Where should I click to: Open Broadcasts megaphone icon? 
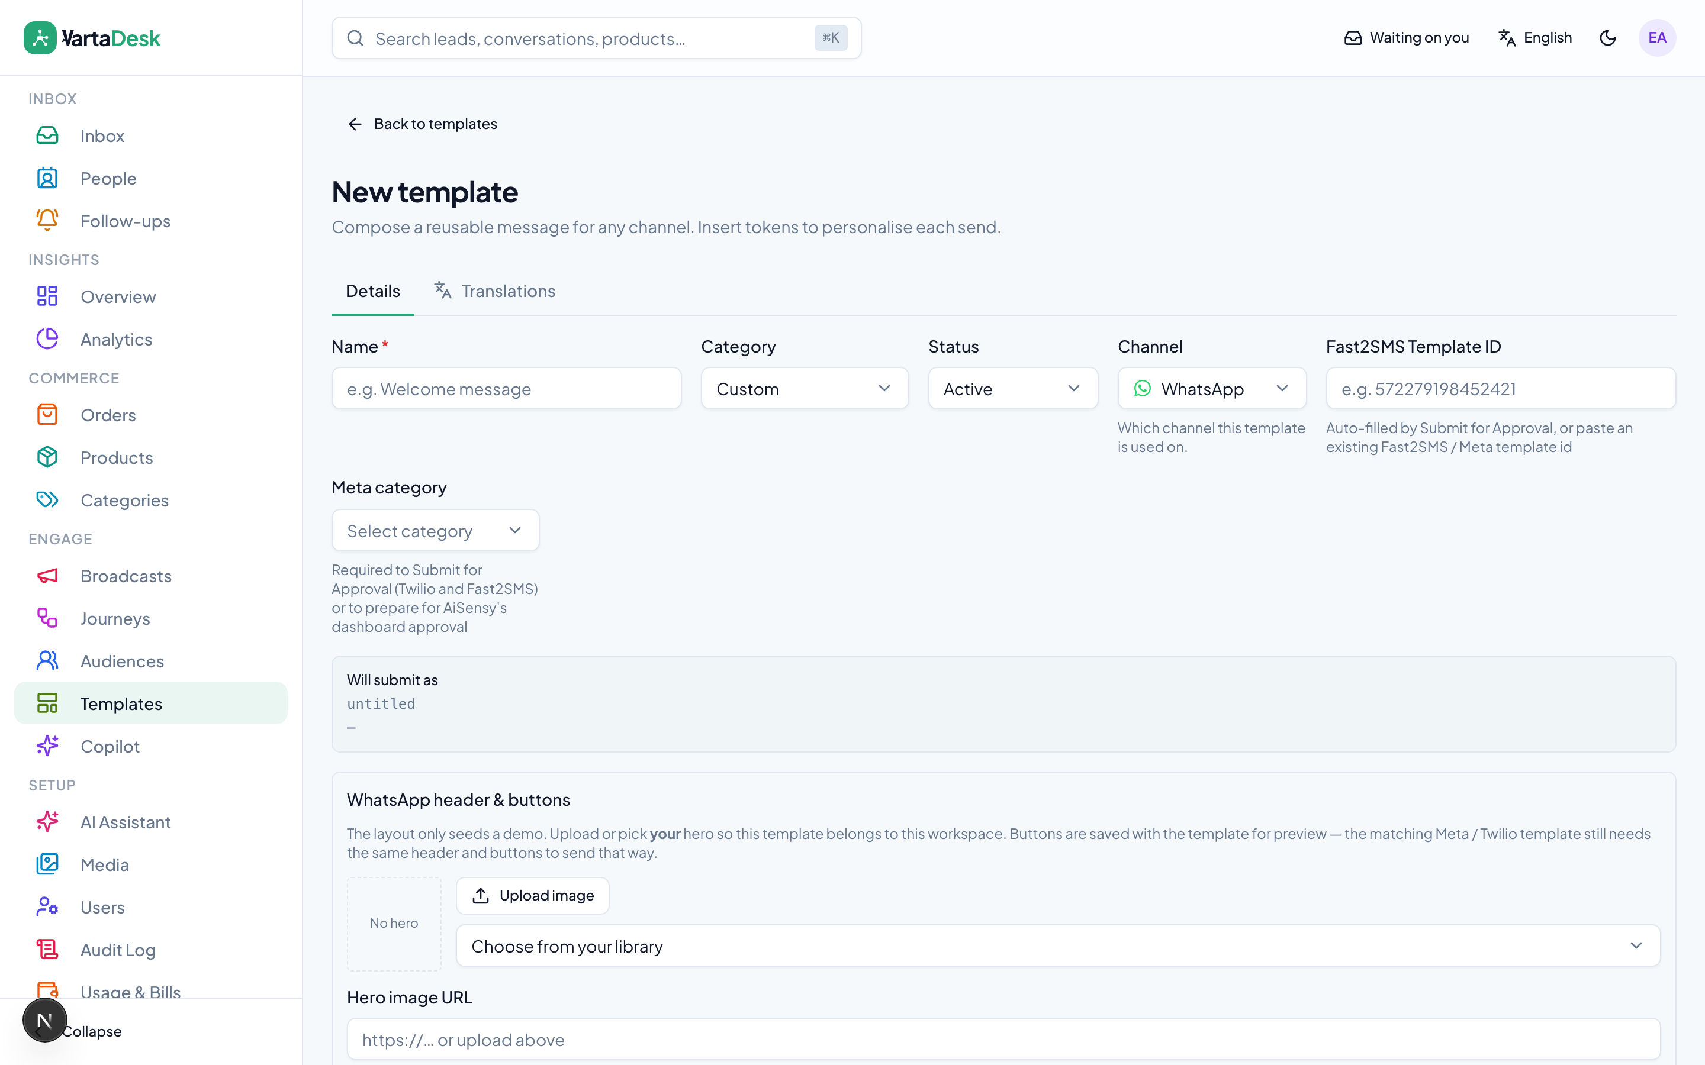point(47,576)
